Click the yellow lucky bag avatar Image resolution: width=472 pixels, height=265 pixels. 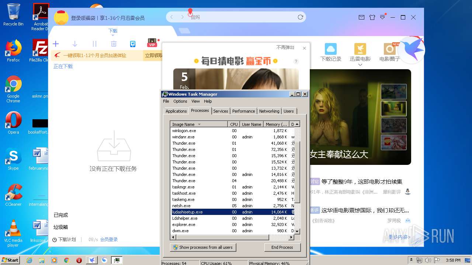click(61, 17)
